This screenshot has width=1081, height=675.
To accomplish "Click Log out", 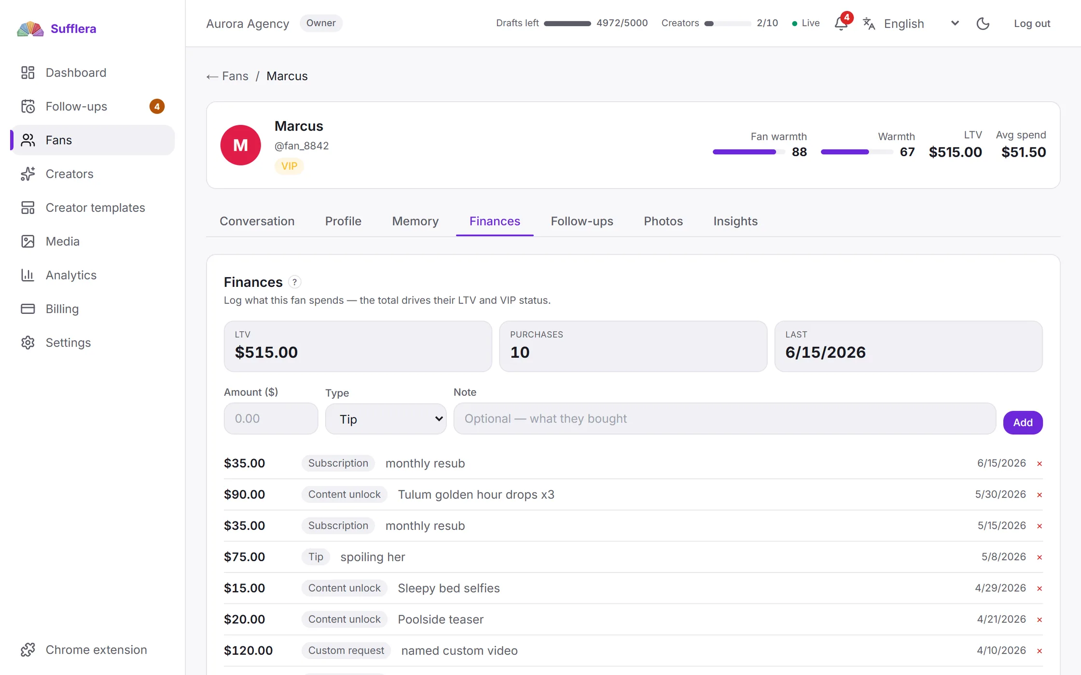I will click(x=1032, y=24).
